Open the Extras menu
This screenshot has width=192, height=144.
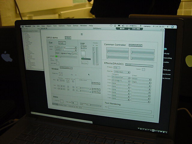pos(76,26)
